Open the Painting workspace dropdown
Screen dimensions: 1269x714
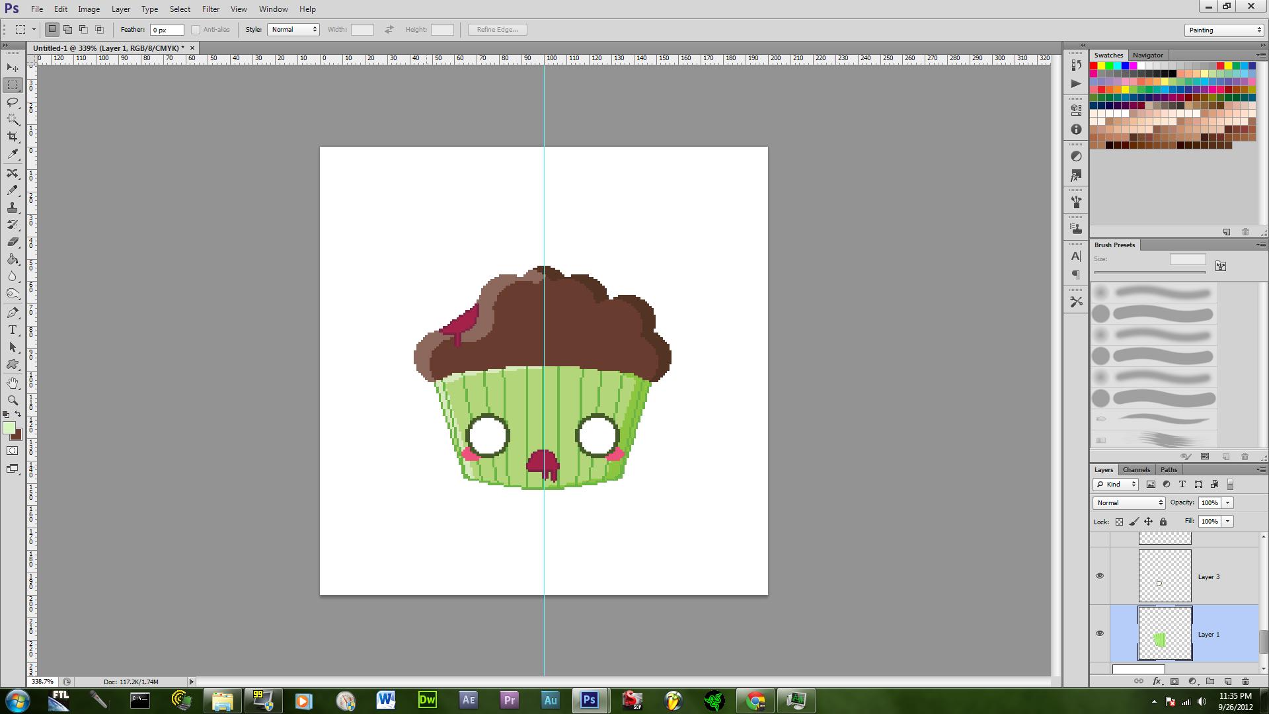click(x=1224, y=30)
